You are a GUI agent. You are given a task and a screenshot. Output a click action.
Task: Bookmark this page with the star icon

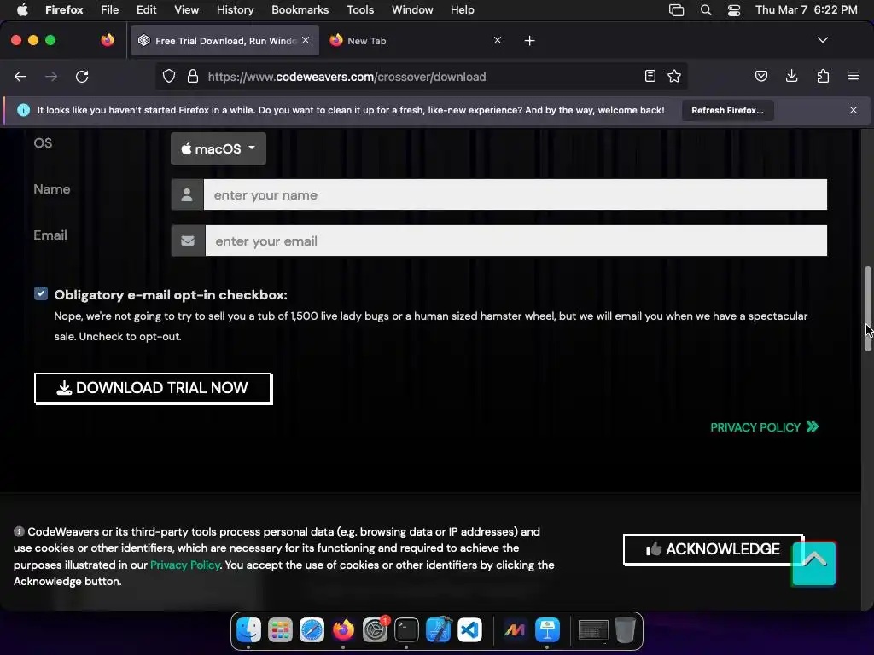[x=674, y=76]
